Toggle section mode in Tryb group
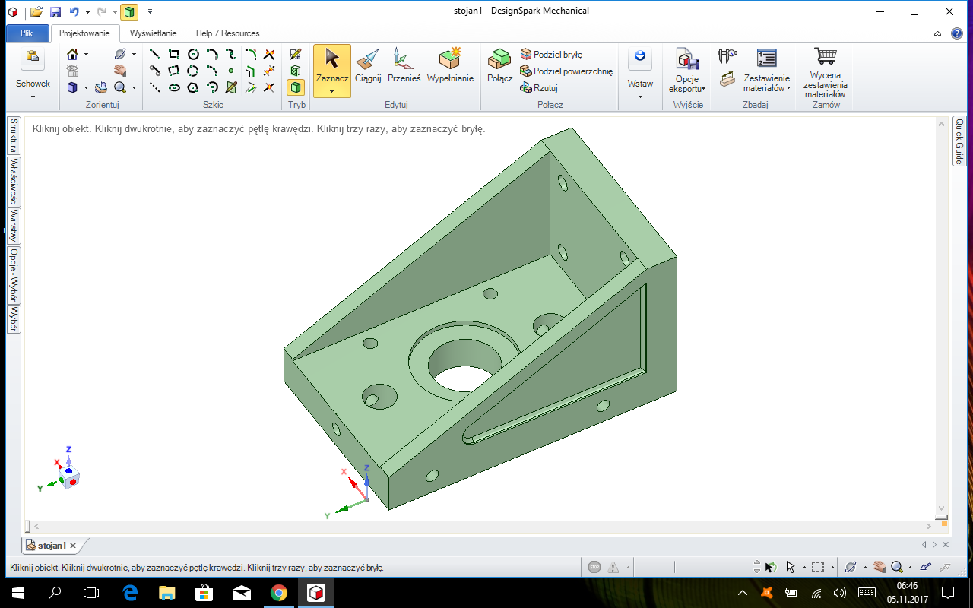Viewport: 973px width, 608px height. [x=296, y=71]
